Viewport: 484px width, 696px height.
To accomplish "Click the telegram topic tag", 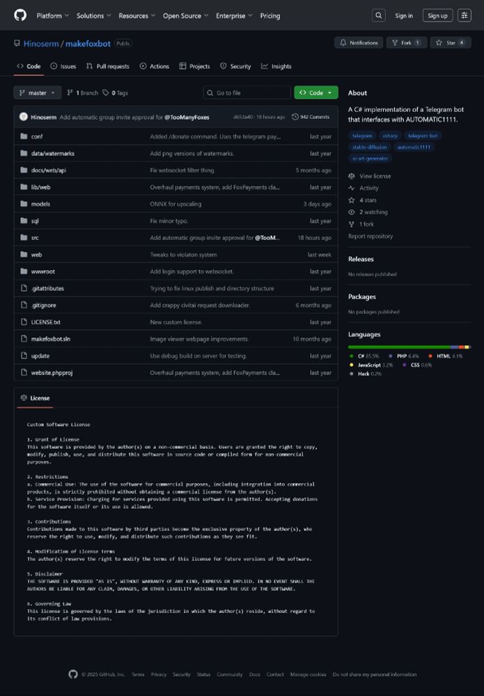I will pos(362,136).
